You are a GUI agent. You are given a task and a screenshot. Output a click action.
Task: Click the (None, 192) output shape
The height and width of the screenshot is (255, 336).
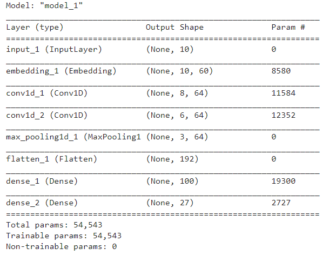(x=172, y=159)
